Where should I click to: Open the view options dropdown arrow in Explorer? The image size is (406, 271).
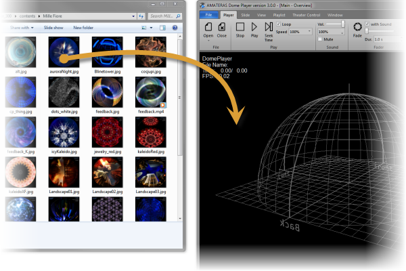151,28
